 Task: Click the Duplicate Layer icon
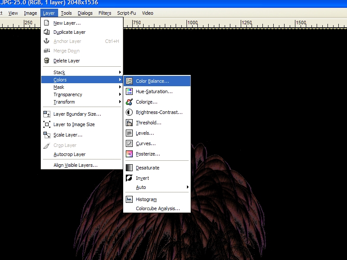[x=46, y=32]
